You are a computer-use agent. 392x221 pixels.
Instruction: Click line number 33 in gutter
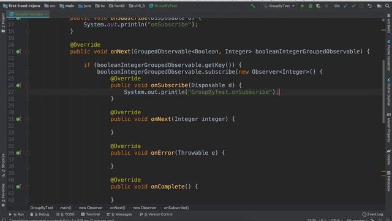click(11, 133)
